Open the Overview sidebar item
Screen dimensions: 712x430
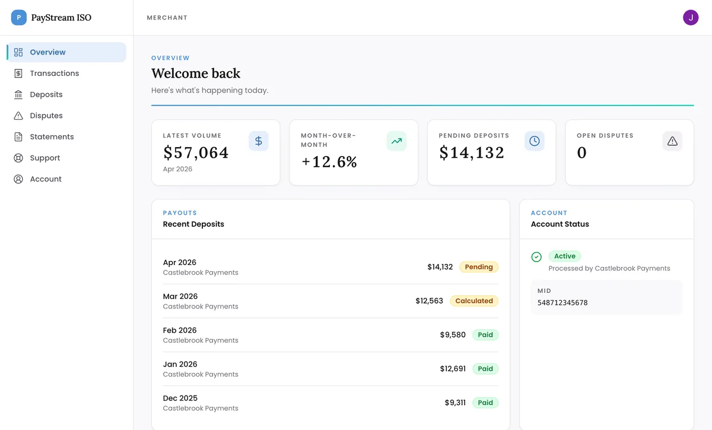pyautogui.click(x=66, y=52)
